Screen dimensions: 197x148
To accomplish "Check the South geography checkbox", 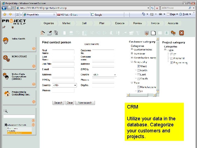I will coord(138,79).
